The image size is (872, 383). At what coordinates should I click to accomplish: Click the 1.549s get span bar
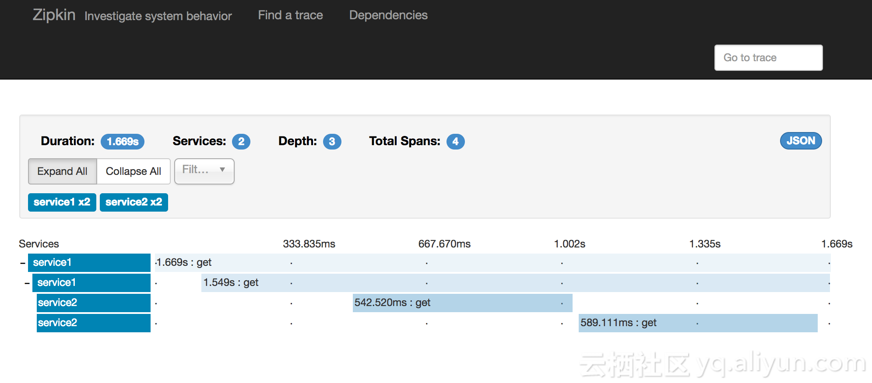(x=515, y=282)
